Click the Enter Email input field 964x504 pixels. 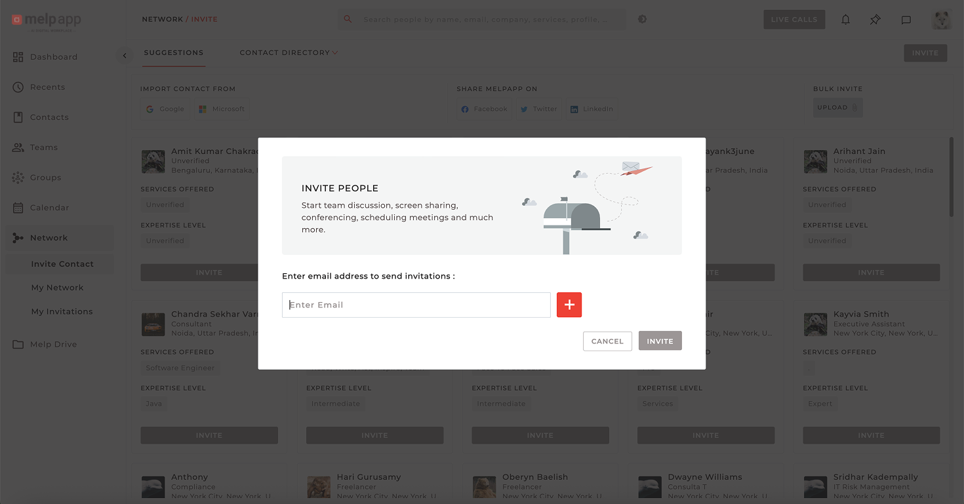[x=416, y=305]
